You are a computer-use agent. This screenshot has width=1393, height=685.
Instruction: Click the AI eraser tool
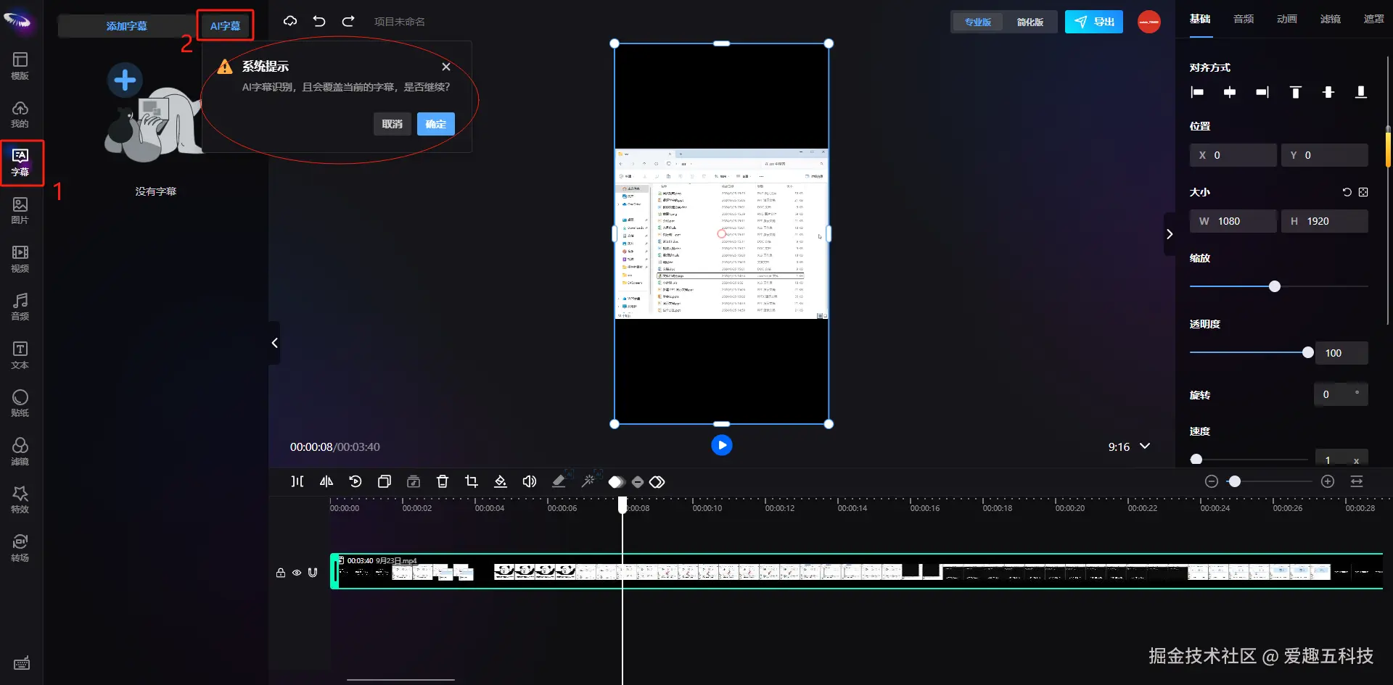point(559,481)
